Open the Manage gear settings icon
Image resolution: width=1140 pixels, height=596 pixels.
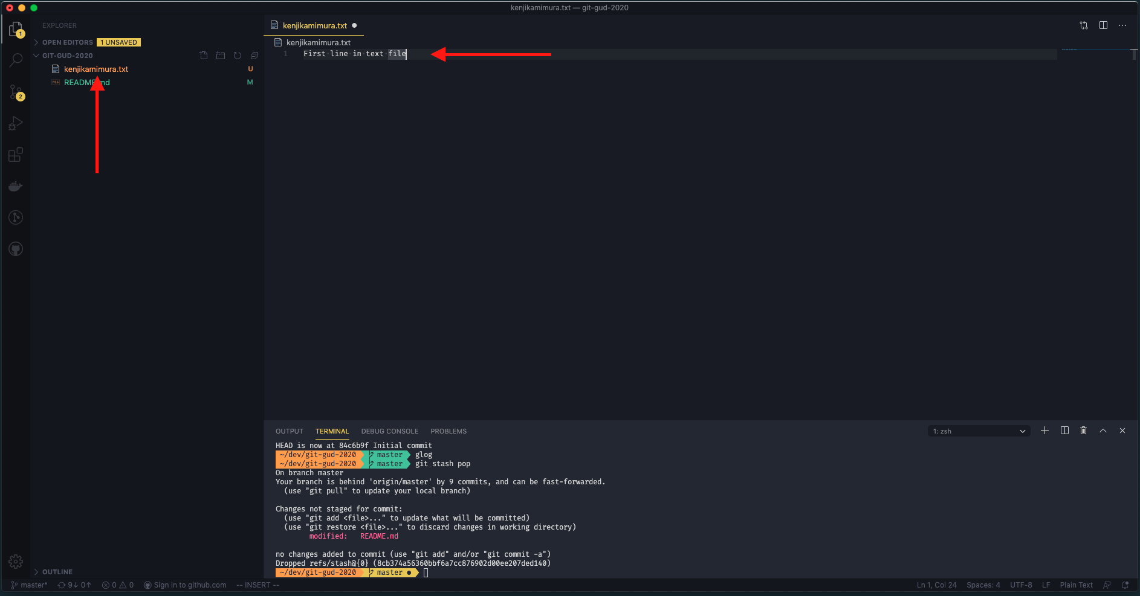click(16, 562)
